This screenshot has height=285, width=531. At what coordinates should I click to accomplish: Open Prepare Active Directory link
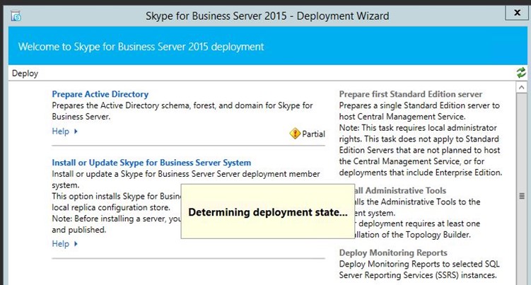[x=100, y=94]
